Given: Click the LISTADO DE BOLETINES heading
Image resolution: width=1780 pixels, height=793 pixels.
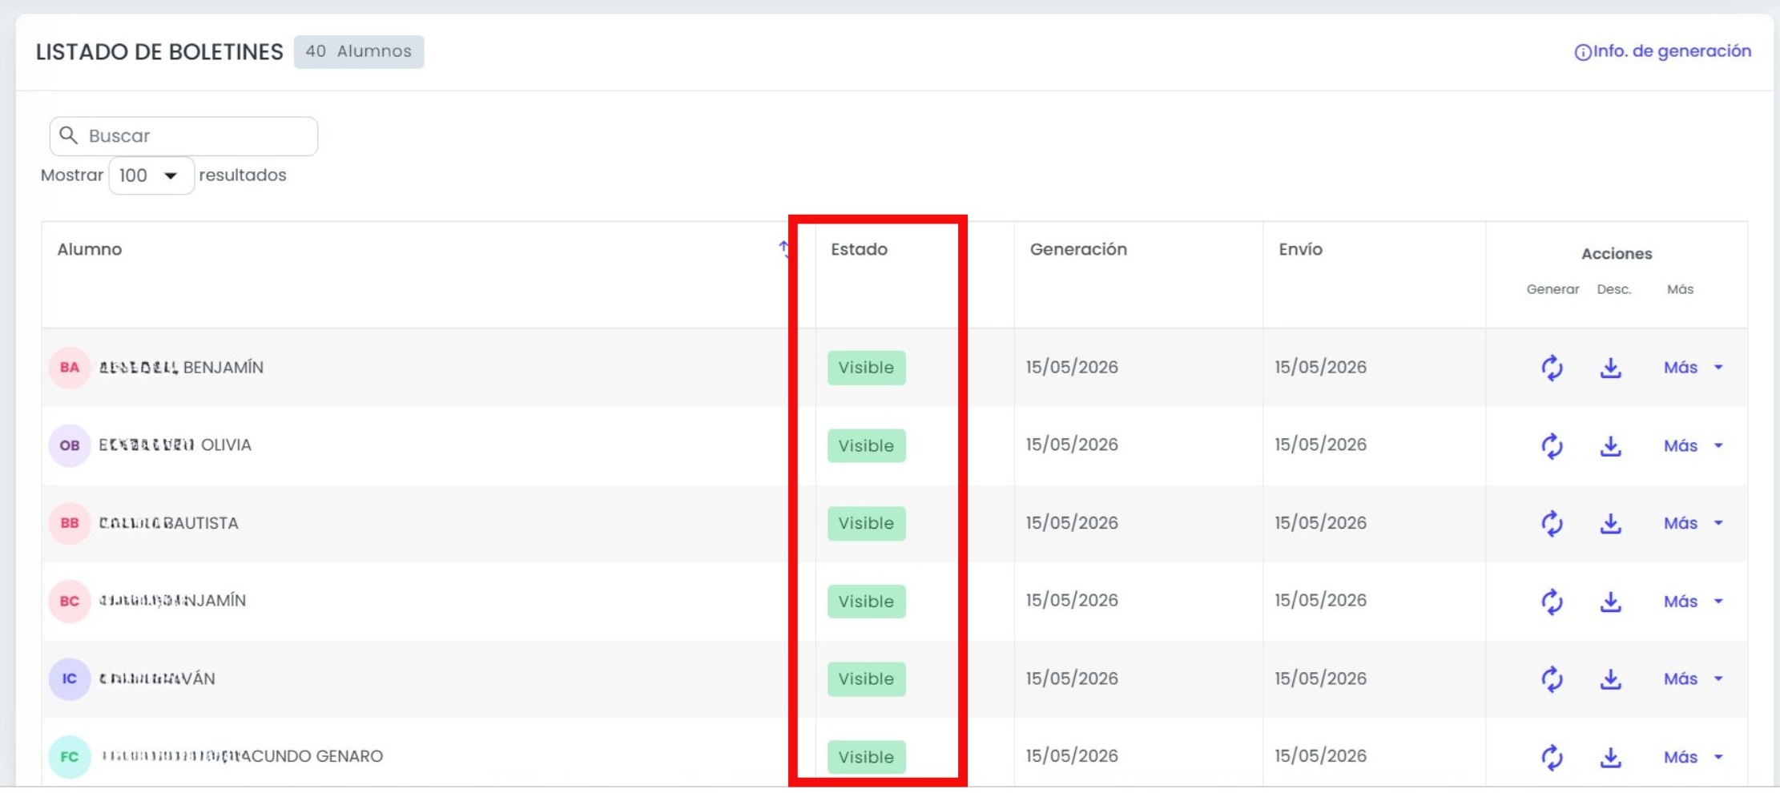Looking at the screenshot, I should click(159, 52).
